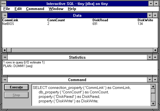The width and height of the screenshot is (160, 111).
Task: Click inside the SQL command text area
Action: tap(91, 95)
